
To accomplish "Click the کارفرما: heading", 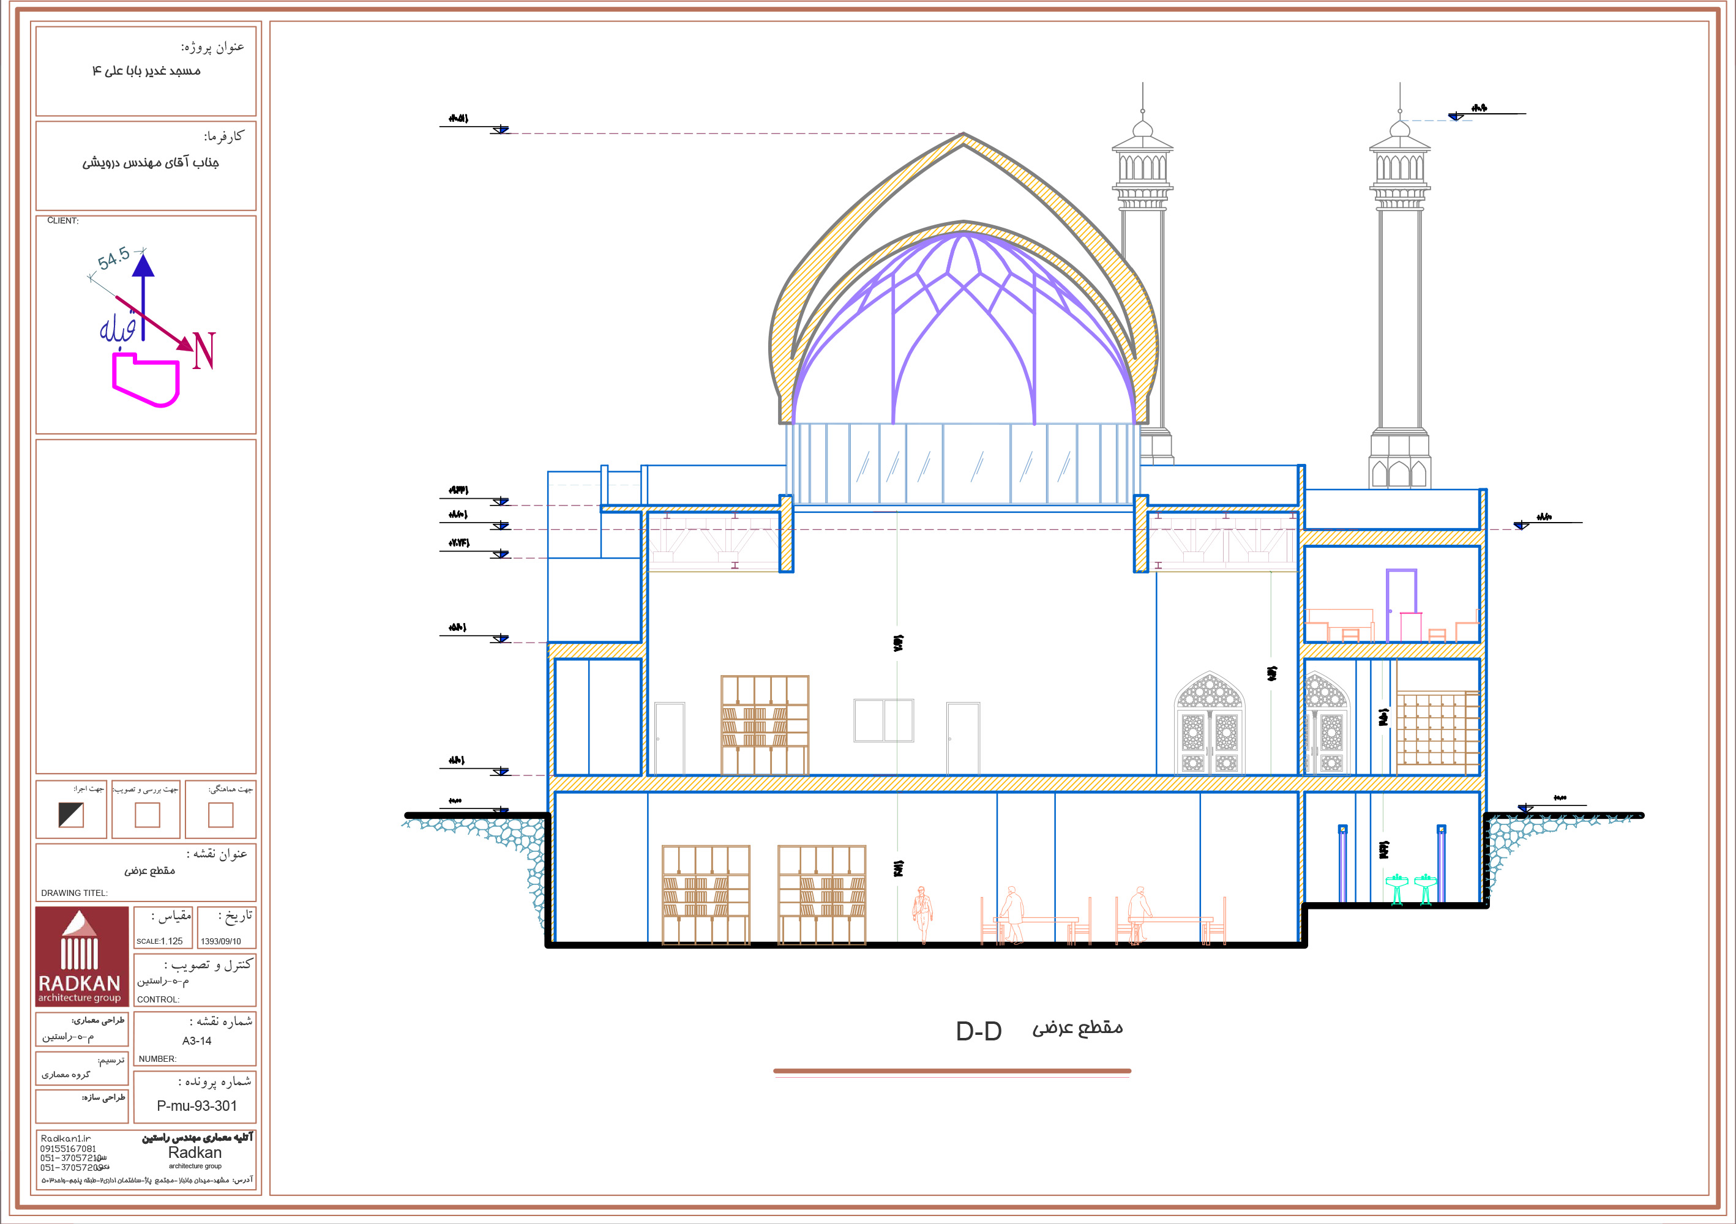I will pos(224,136).
